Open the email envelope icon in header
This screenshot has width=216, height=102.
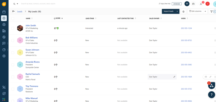(x=193, y=4)
